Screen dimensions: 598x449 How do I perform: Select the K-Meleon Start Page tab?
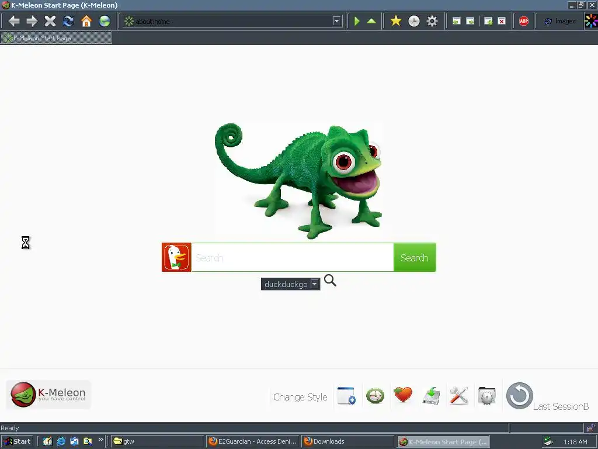[x=56, y=38]
